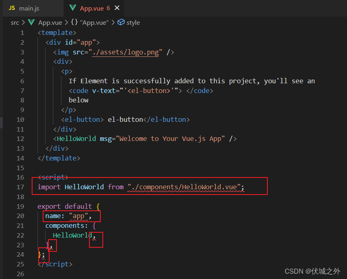Screen dimensions: 347x279
Task: Click the from keyword on line 17
Action: pyautogui.click(x=116, y=187)
